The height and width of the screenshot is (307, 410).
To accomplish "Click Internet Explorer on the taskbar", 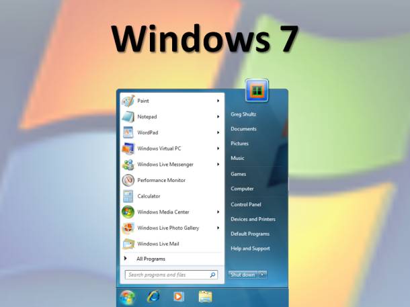I will click(154, 296).
